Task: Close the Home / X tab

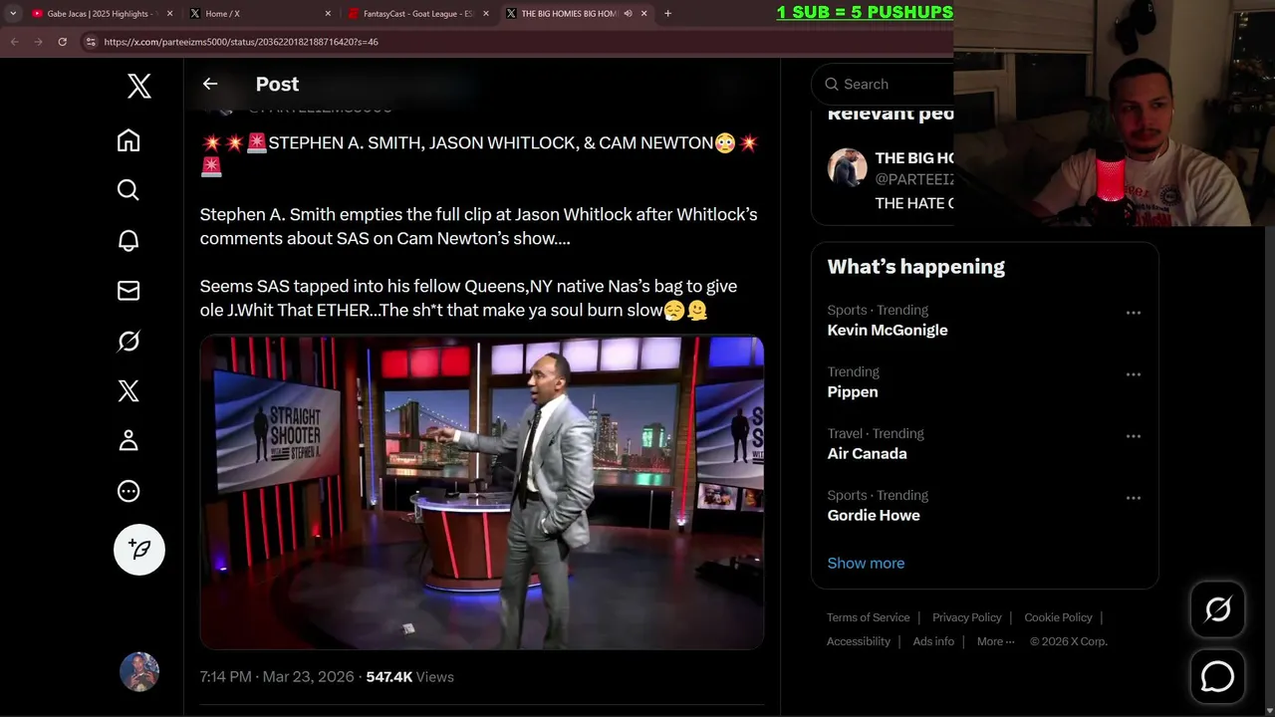Action: click(x=328, y=14)
